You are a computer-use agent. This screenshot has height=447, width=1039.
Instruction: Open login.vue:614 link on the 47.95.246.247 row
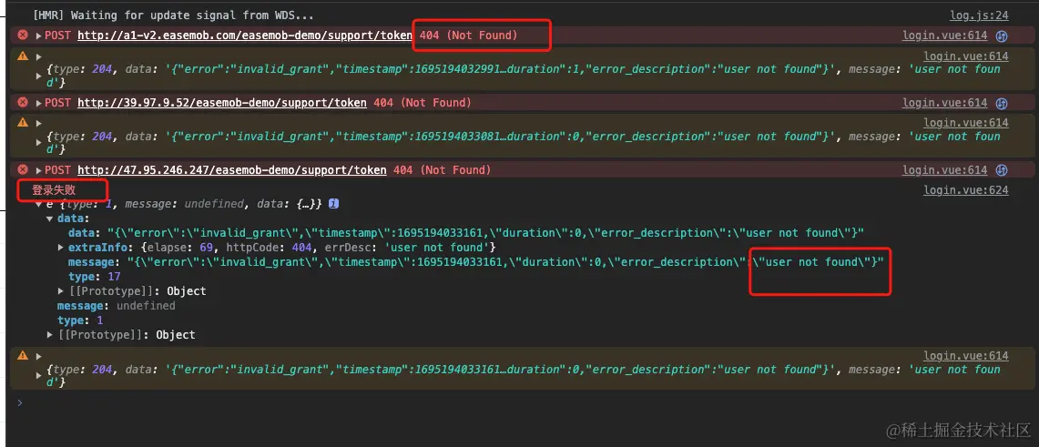[x=945, y=171]
